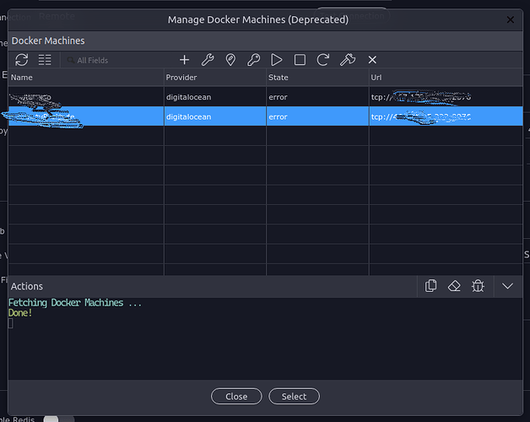Open the column list view icon

click(45, 60)
